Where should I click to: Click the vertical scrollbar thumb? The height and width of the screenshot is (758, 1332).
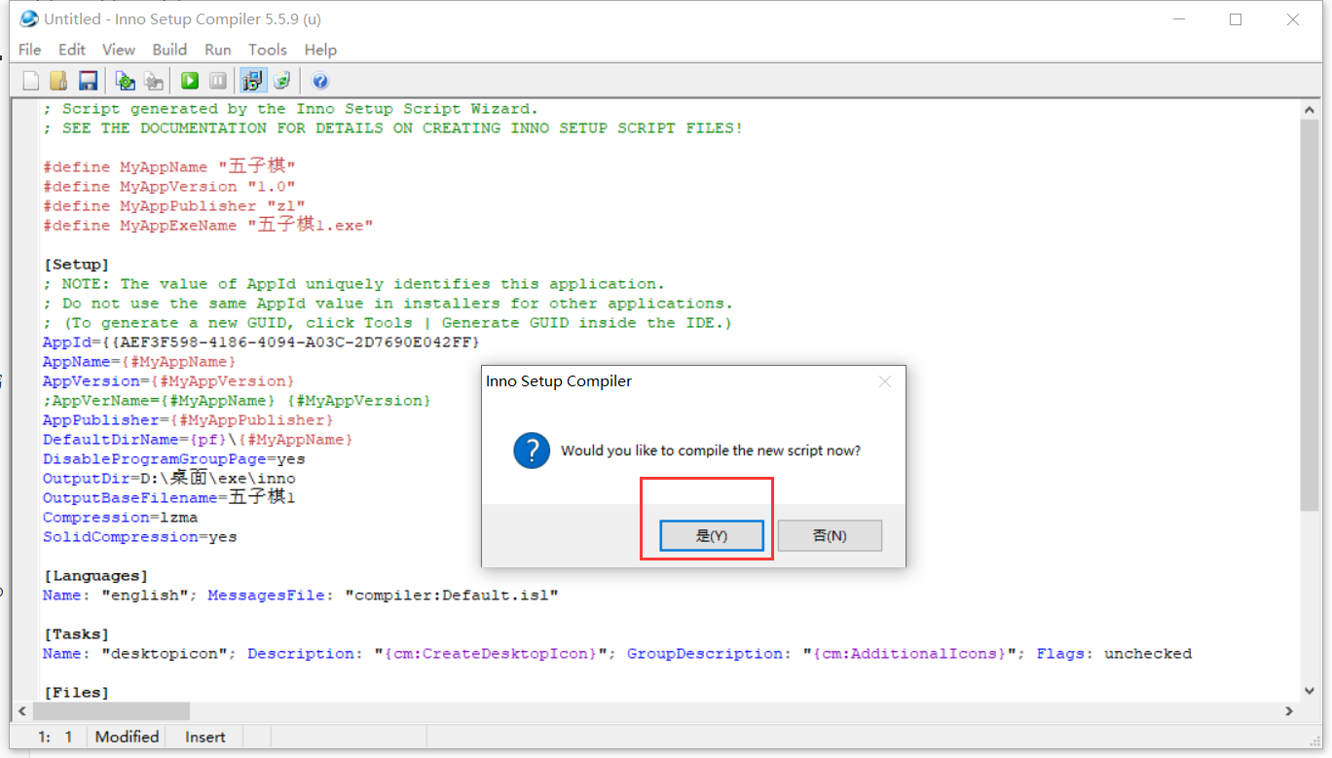[x=1311, y=315]
